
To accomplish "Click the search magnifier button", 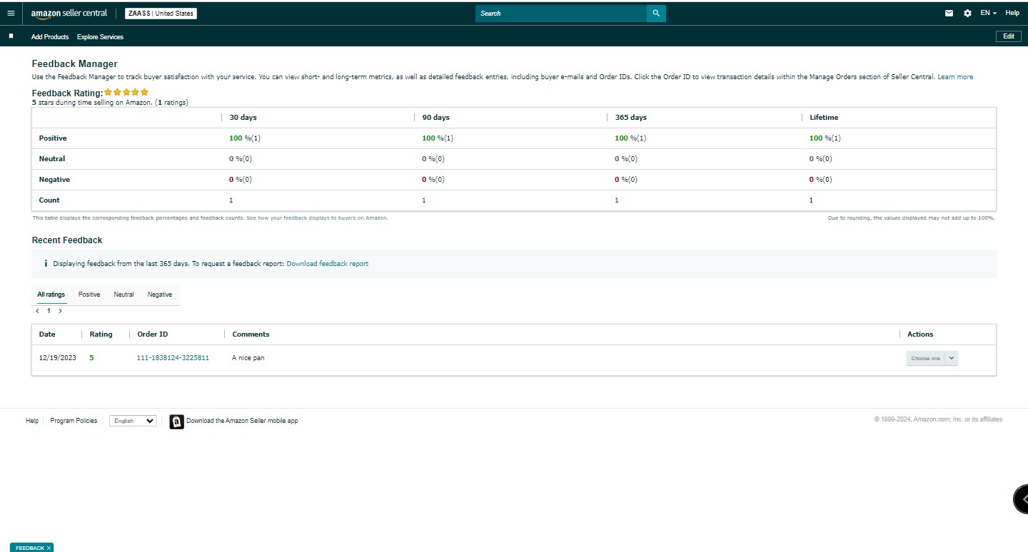I will (x=656, y=13).
